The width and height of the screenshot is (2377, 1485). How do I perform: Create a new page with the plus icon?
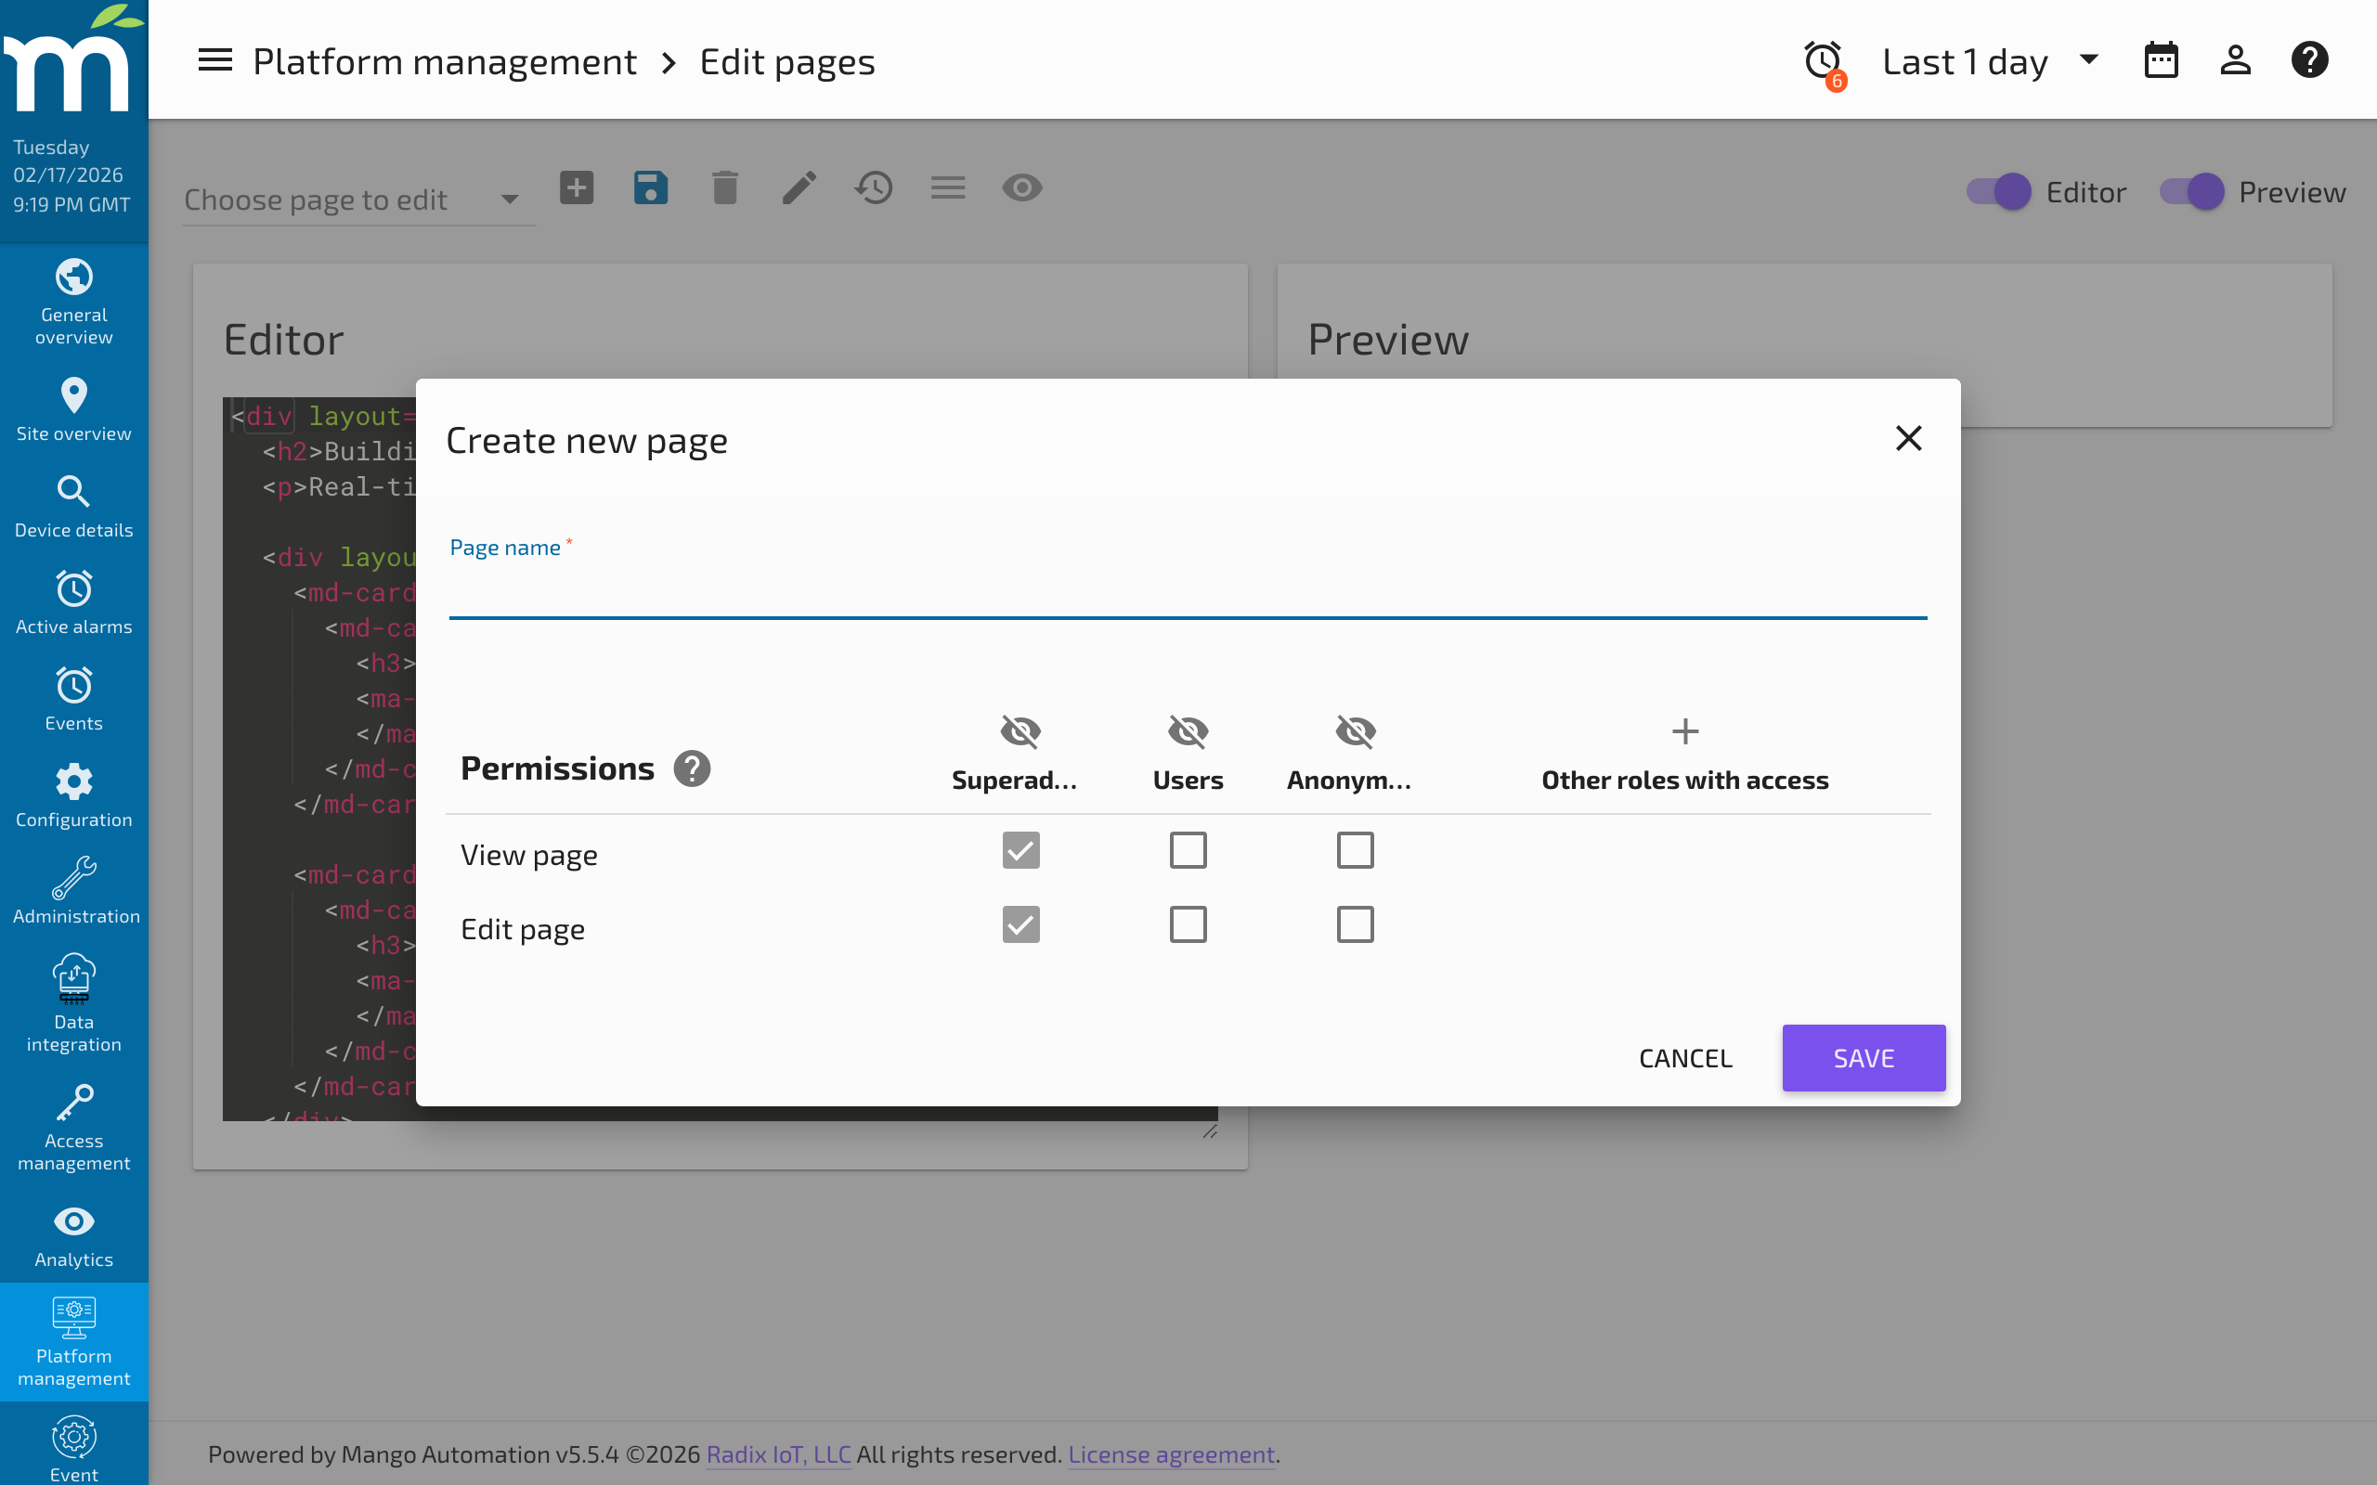pos(577,187)
